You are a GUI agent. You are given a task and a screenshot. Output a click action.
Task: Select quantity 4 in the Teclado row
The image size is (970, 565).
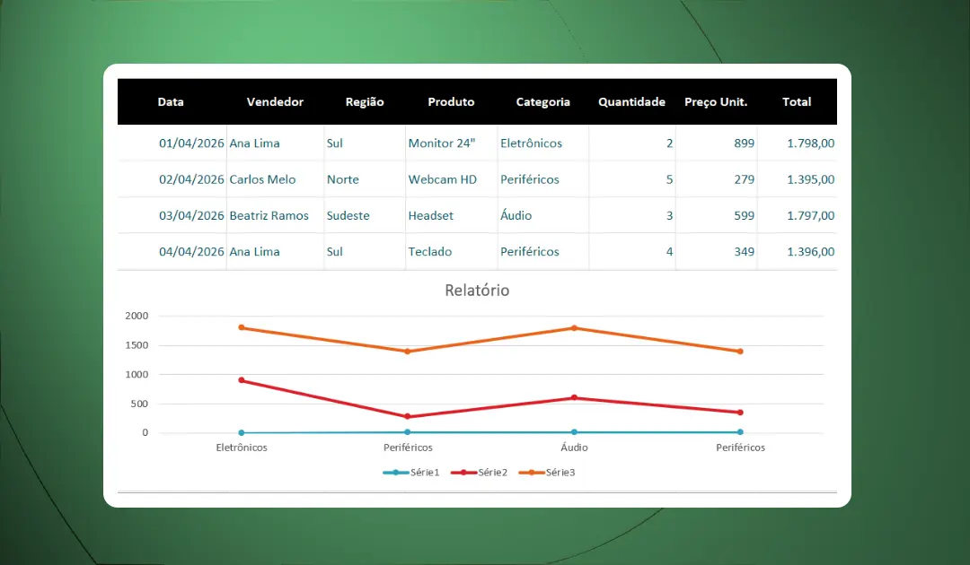[x=669, y=252]
